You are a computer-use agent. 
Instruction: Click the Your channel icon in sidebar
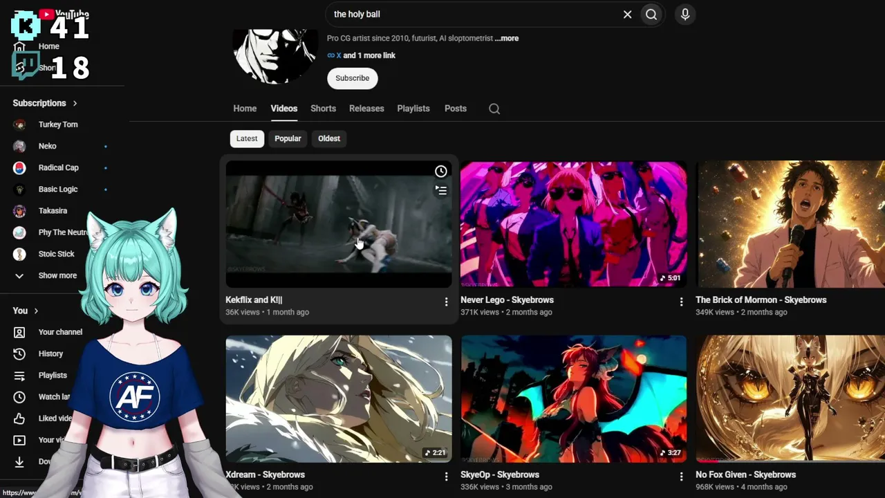(x=19, y=332)
